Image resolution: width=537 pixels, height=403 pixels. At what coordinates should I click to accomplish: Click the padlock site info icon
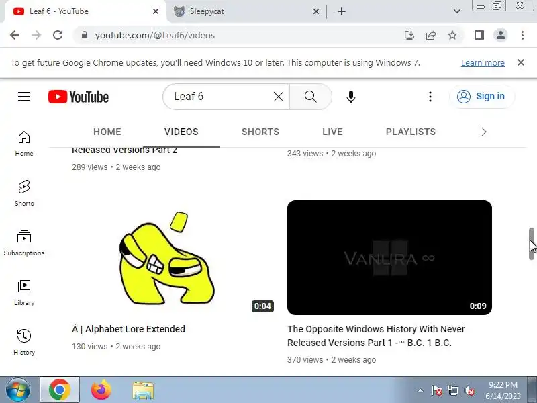pos(85,35)
